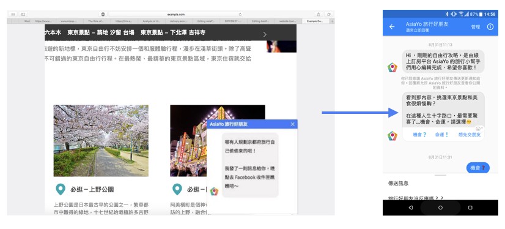505x229 pixels.
Task: Add a reaction with the emoji icon on message
Action: click(479, 129)
